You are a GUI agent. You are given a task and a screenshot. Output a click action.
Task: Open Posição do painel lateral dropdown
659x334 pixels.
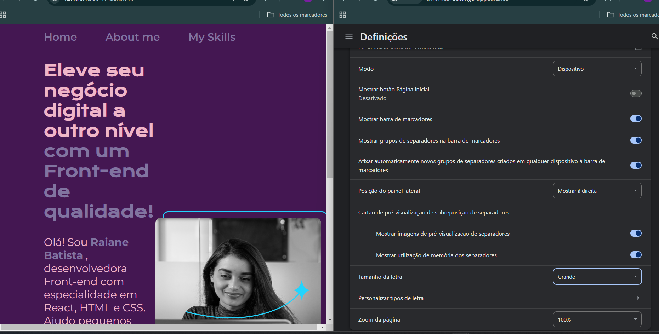tap(597, 191)
